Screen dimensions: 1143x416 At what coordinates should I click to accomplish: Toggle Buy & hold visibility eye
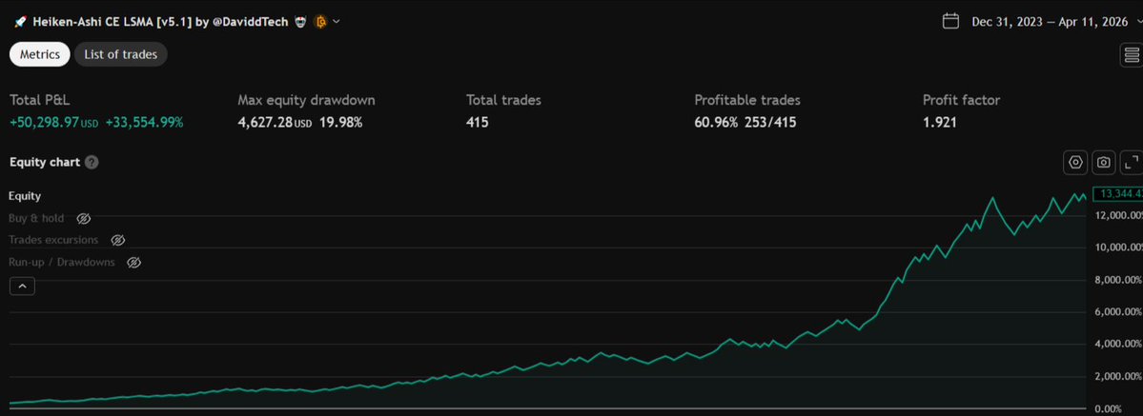[x=83, y=219]
